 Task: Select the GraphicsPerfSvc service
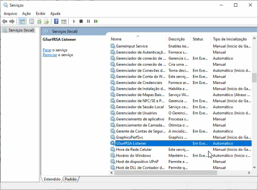coord(130,137)
